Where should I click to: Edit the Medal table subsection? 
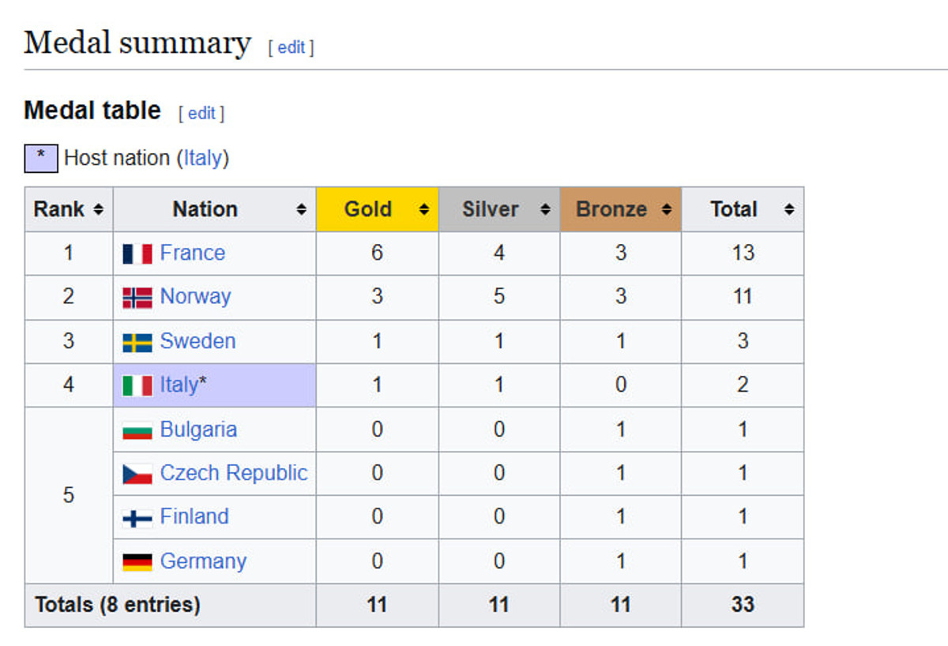coord(201,113)
